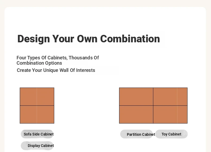Pick the Toy Cabinet pill button
This screenshot has height=152, width=211.
171,134
